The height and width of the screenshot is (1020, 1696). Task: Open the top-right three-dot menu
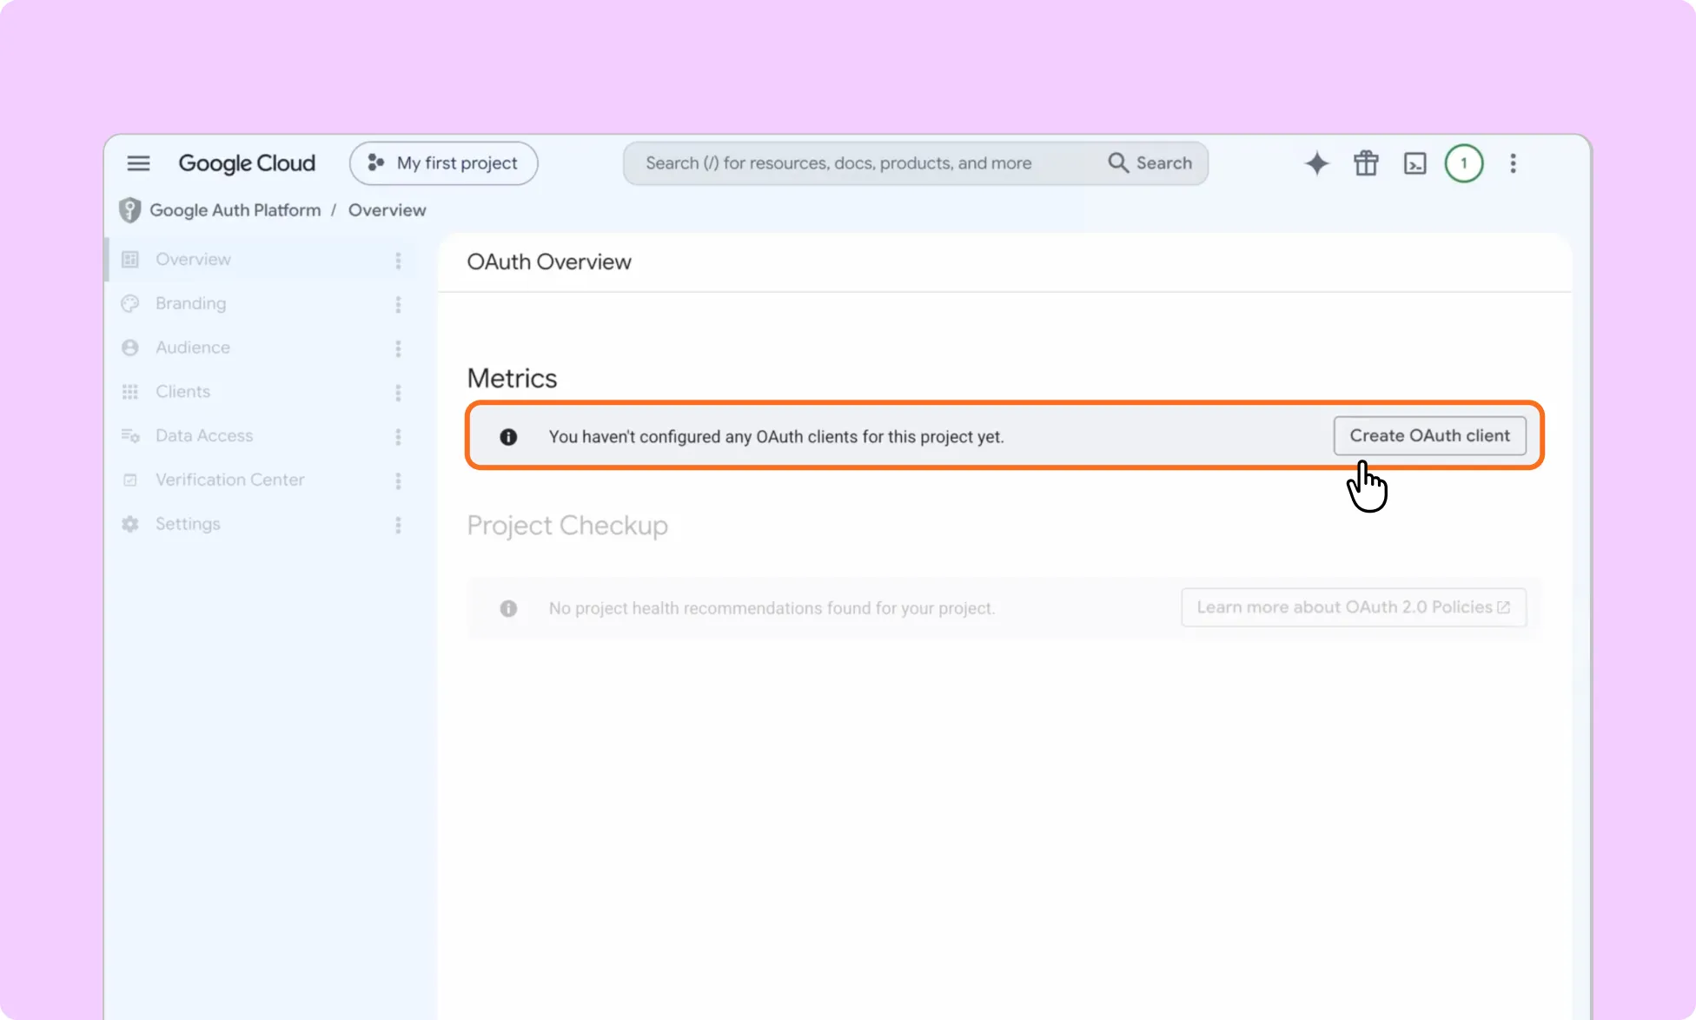coord(1513,163)
